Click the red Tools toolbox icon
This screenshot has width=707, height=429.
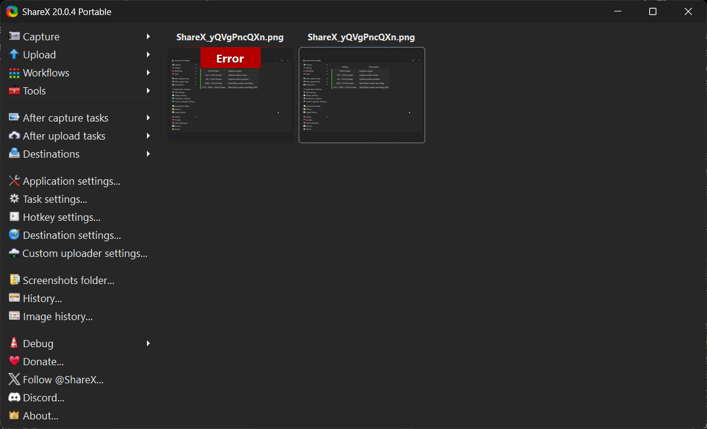(x=14, y=91)
